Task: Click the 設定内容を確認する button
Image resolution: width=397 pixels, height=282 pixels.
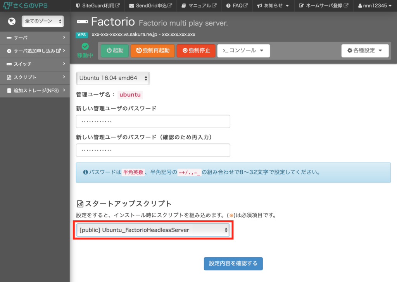Action: pyautogui.click(x=233, y=263)
